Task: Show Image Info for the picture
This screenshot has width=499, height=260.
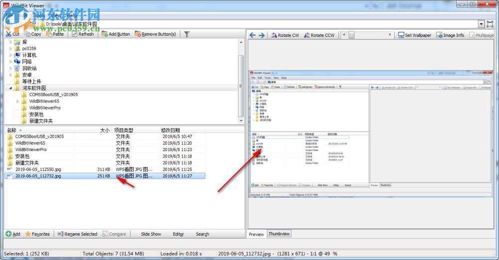Action: click(450, 35)
